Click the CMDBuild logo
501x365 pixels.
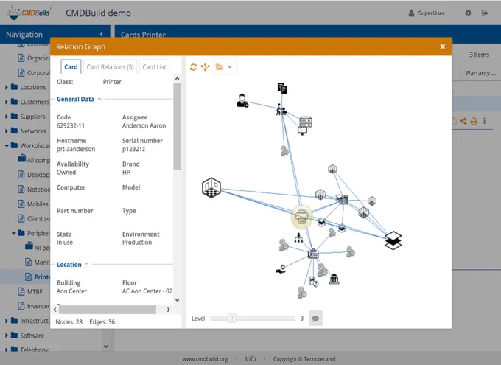click(x=29, y=13)
